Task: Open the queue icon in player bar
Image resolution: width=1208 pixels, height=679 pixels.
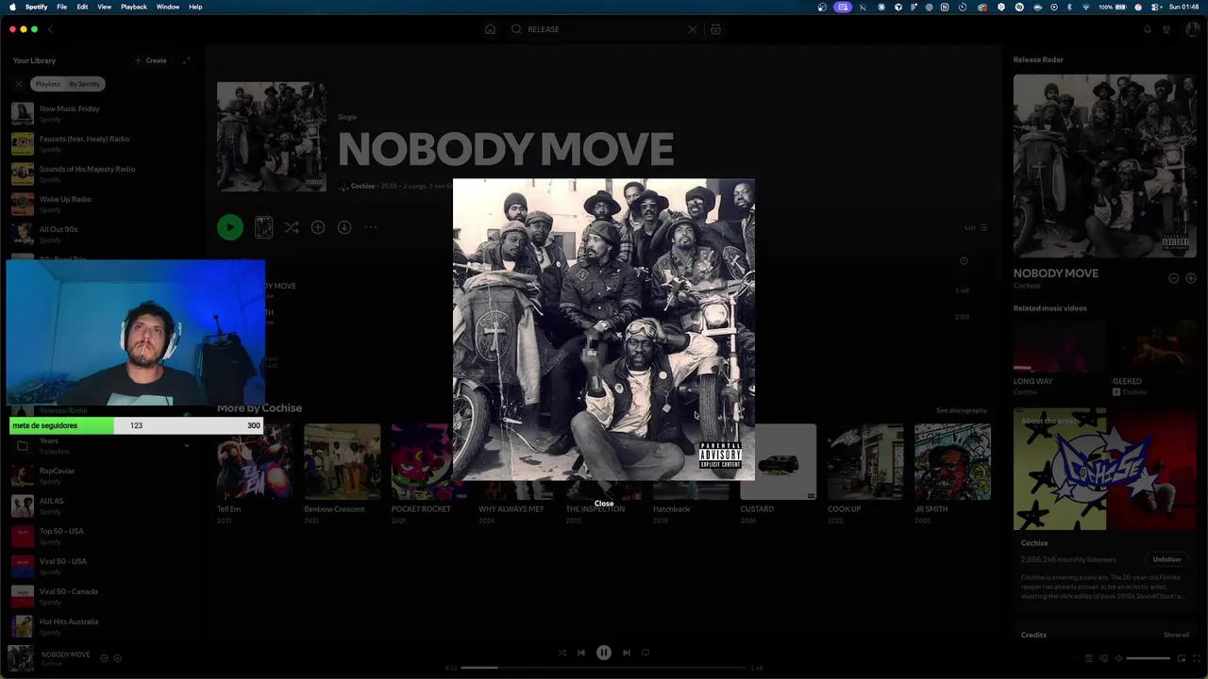Action: 1088,658
